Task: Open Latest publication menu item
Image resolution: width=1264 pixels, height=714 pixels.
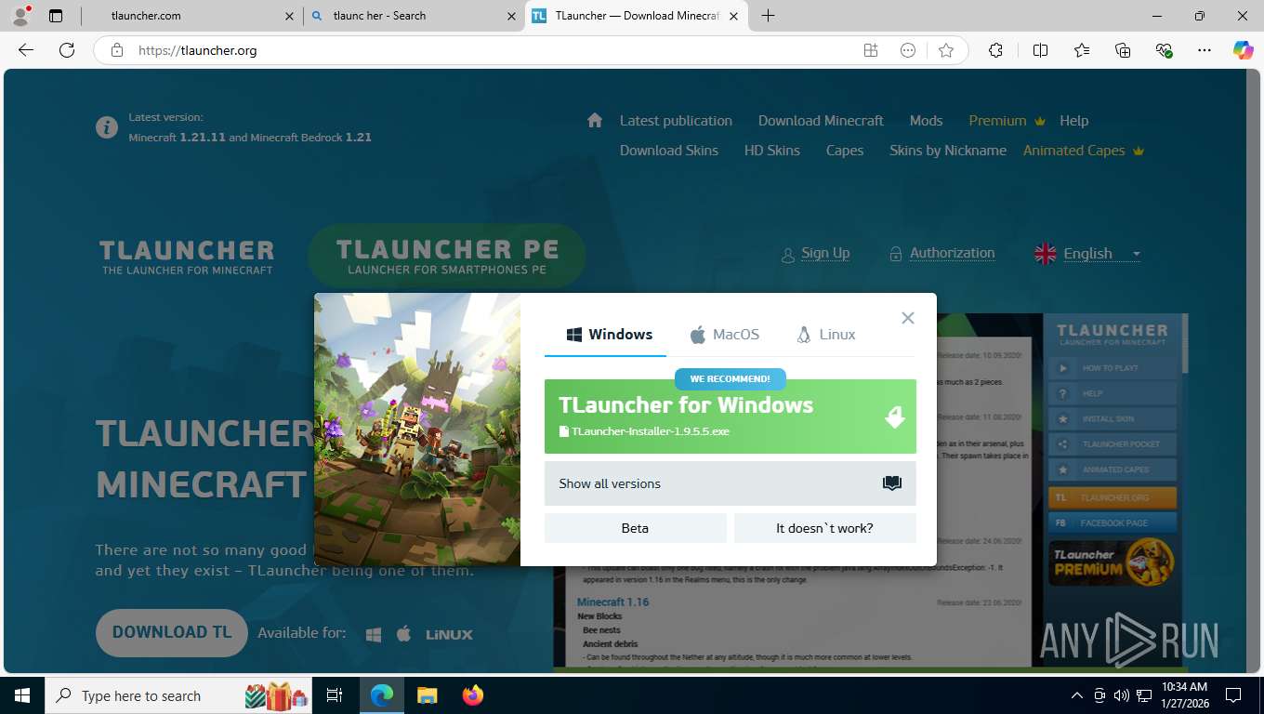Action: 676,121
